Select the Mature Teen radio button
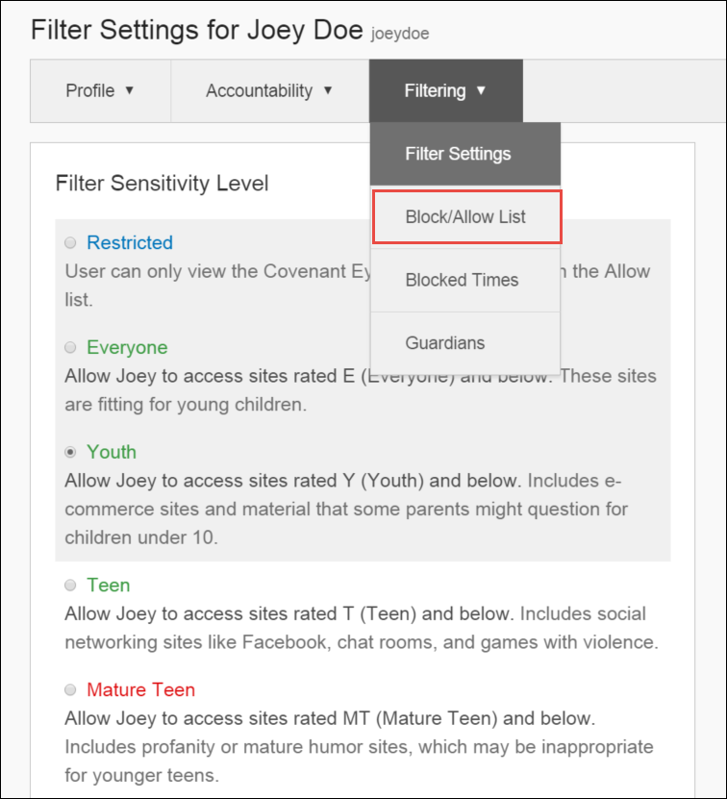 coord(70,690)
